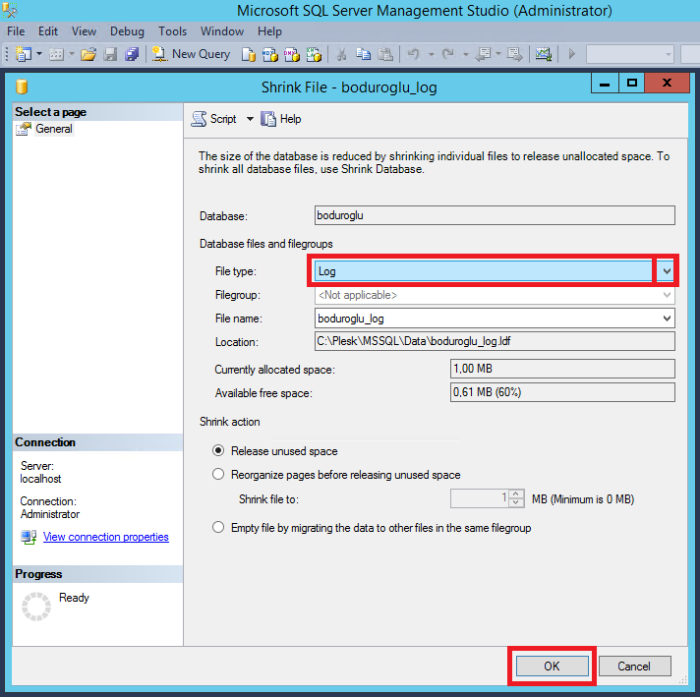Image resolution: width=700 pixels, height=697 pixels.
Task: Open the New Project dropdown arrow
Action: [x=39, y=54]
